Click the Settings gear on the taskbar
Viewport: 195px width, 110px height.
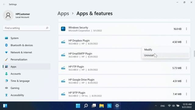pos(117,106)
